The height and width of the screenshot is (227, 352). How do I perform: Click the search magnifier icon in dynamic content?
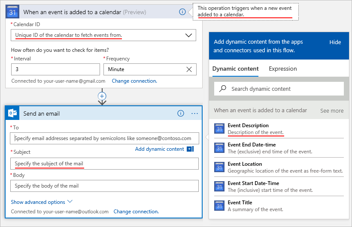[223, 89]
